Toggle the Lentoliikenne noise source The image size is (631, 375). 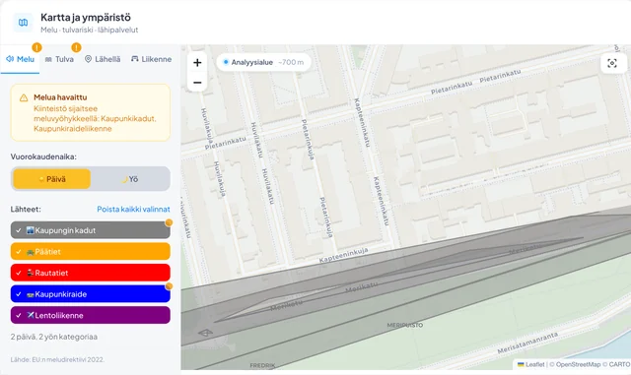pos(90,316)
